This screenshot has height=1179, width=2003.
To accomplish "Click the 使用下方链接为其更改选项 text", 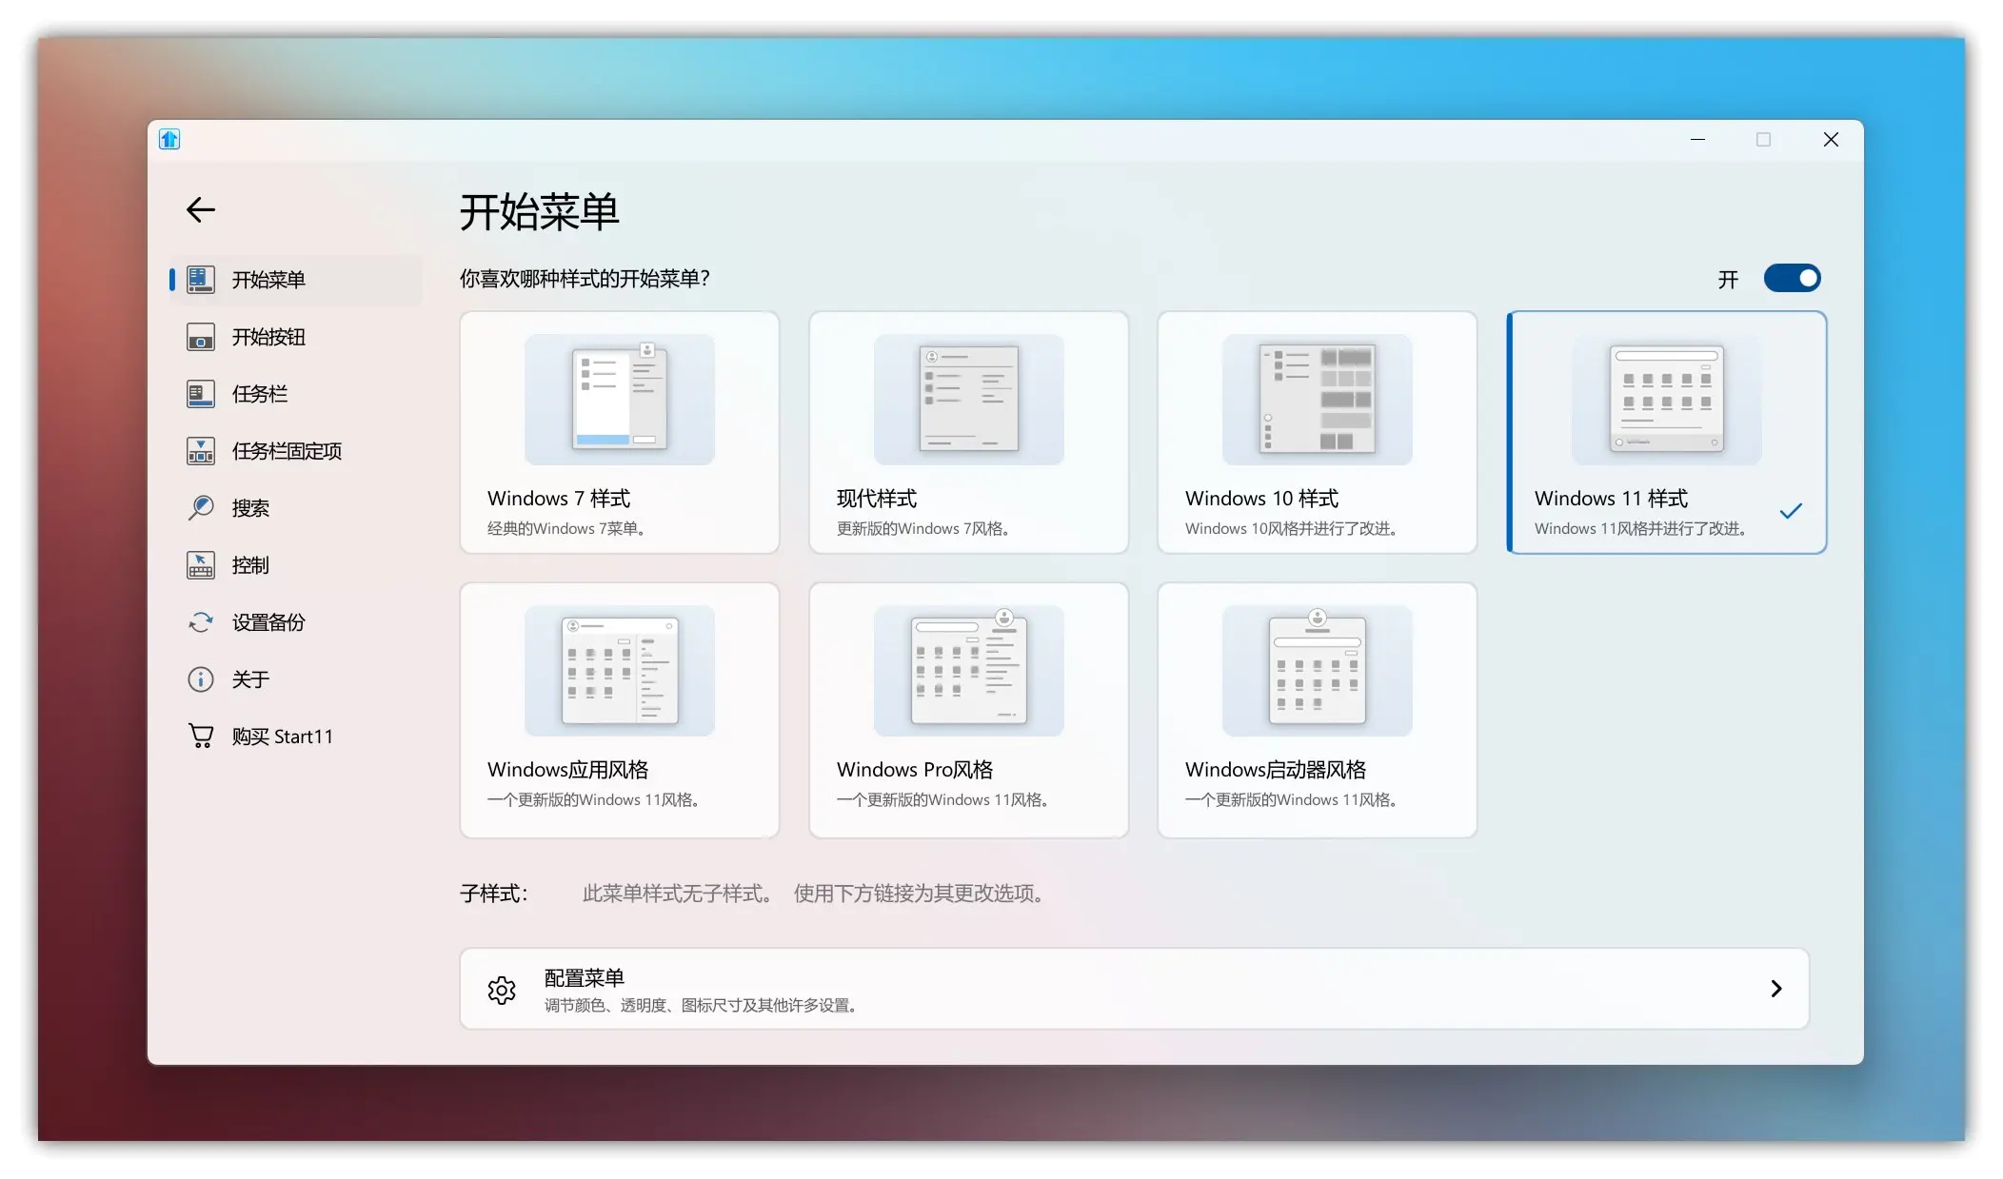I will (921, 894).
